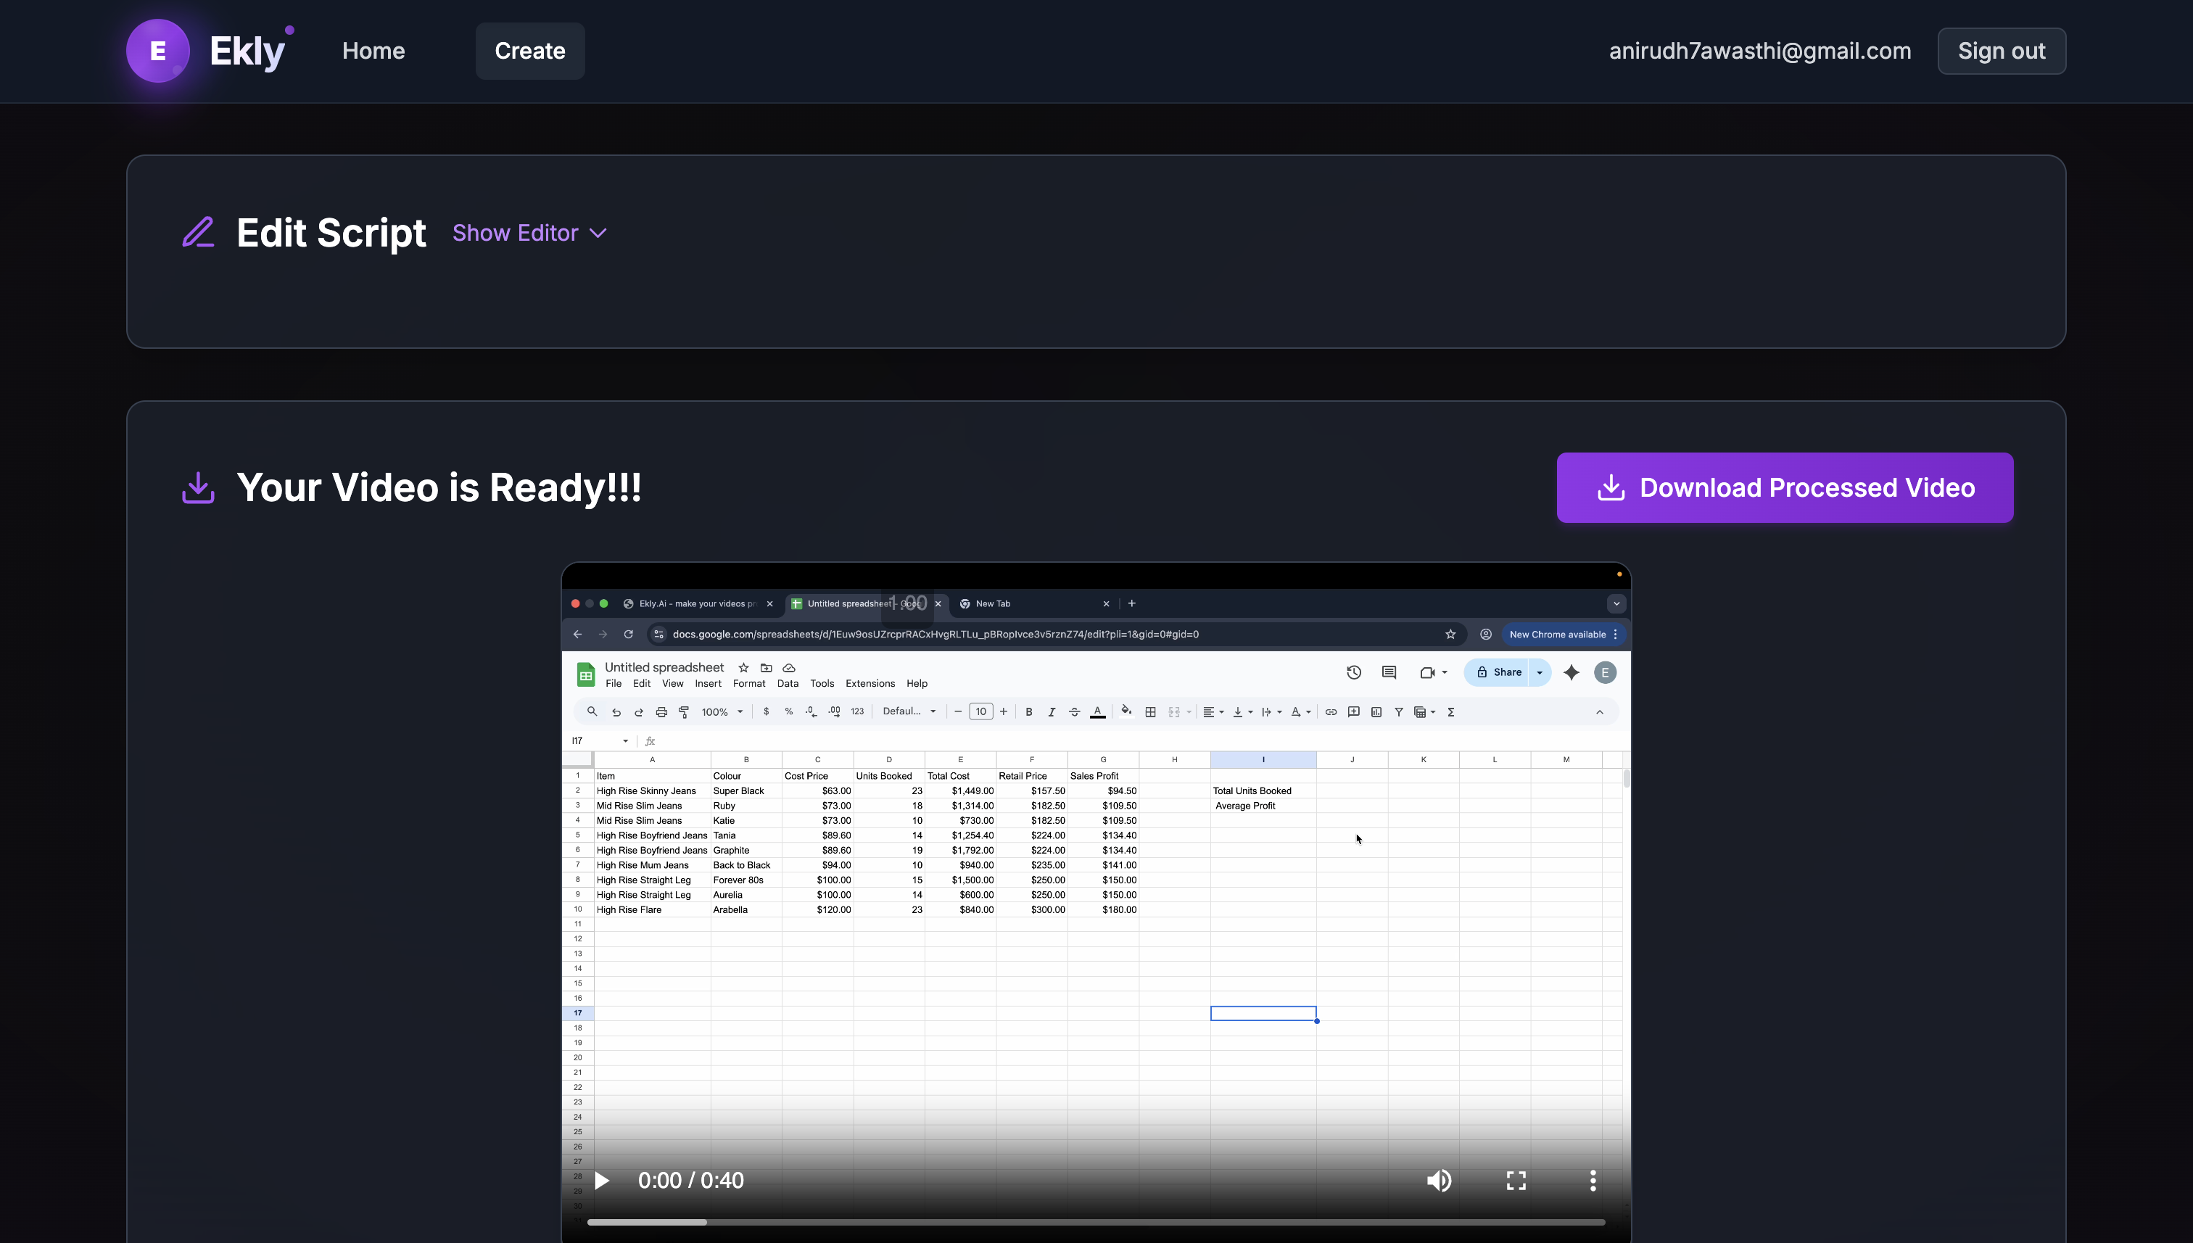The image size is (2193, 1243).
Task: Click the pencil icon beside Edit Script
Action: 198,232
